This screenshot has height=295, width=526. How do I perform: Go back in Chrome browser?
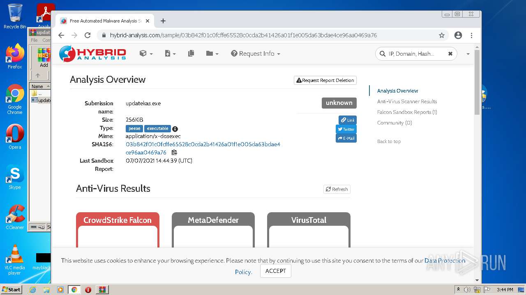61,35
